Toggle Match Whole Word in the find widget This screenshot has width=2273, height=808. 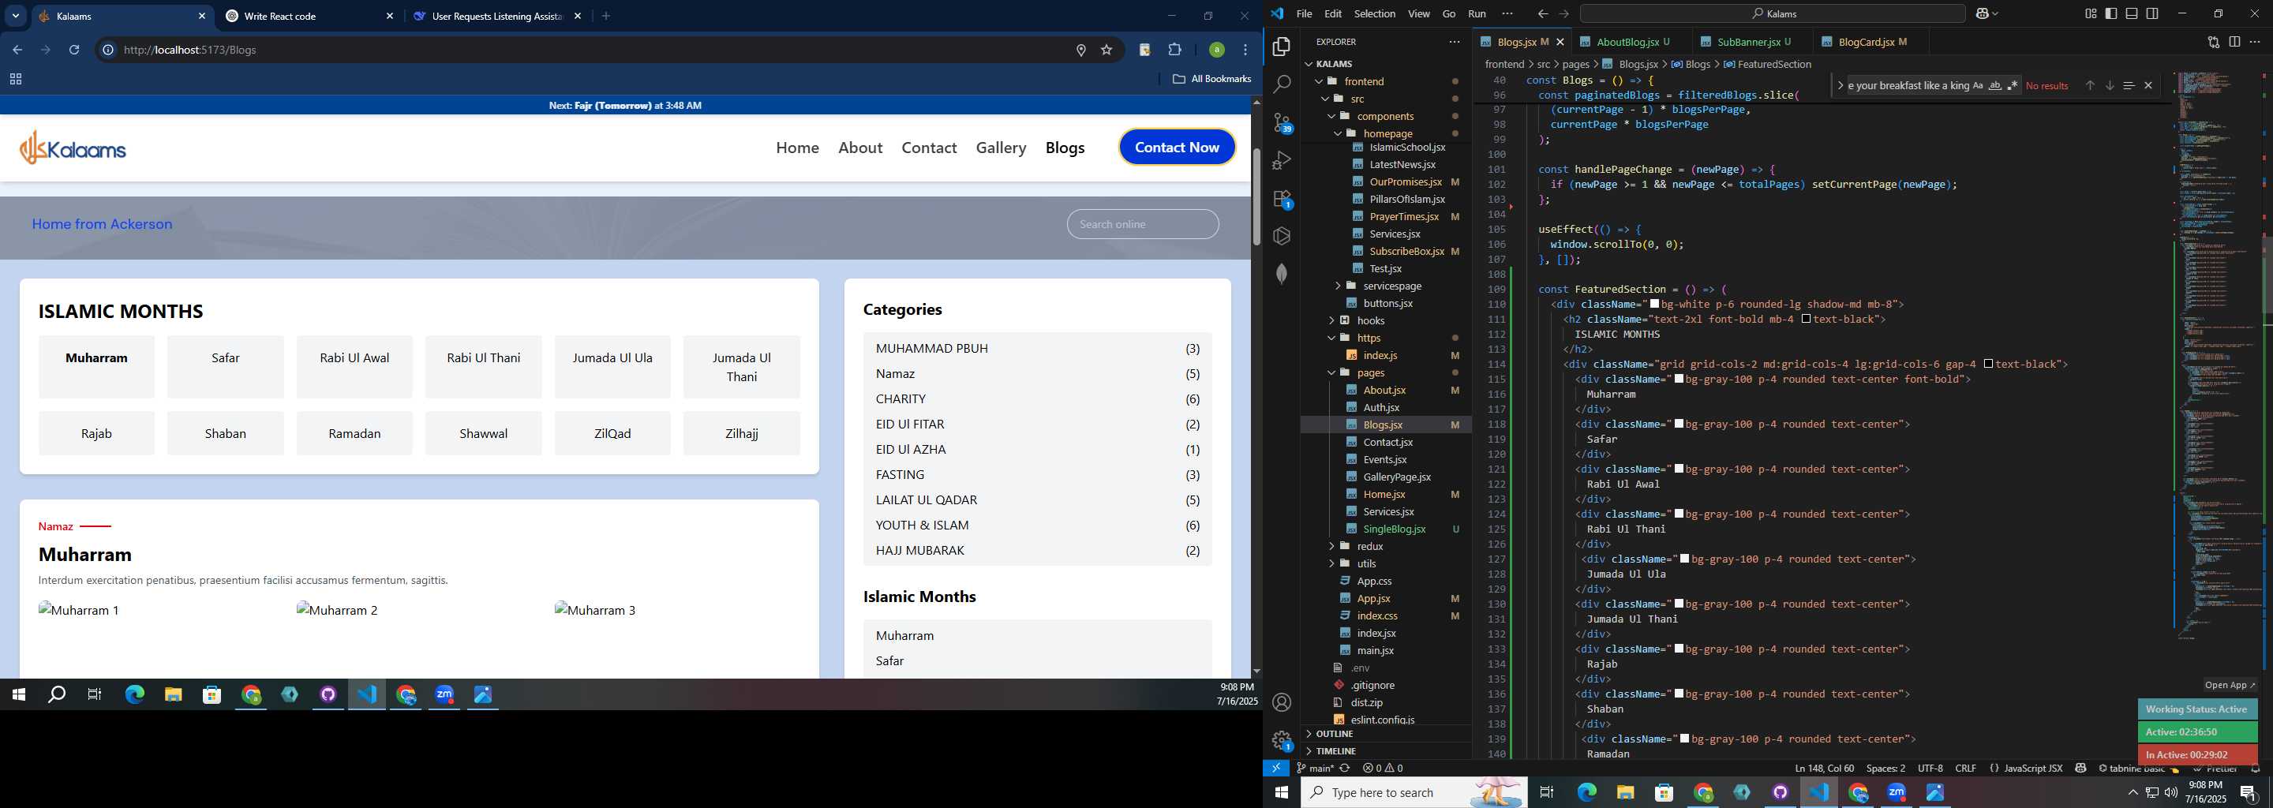[x=1995, y=85]
